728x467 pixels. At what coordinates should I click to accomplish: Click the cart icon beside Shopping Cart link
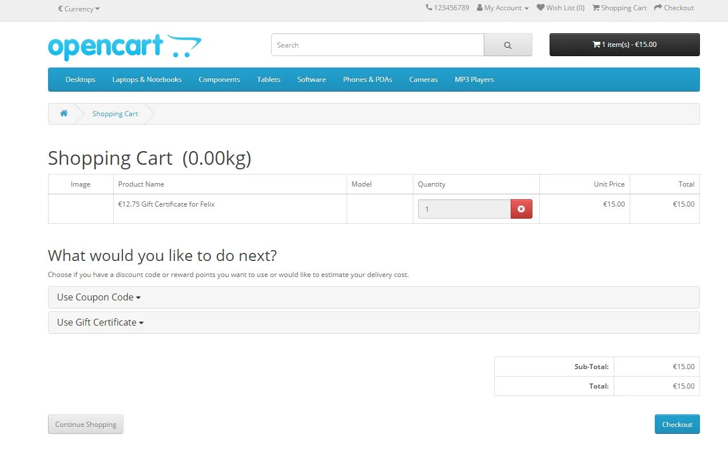[596, 7]
